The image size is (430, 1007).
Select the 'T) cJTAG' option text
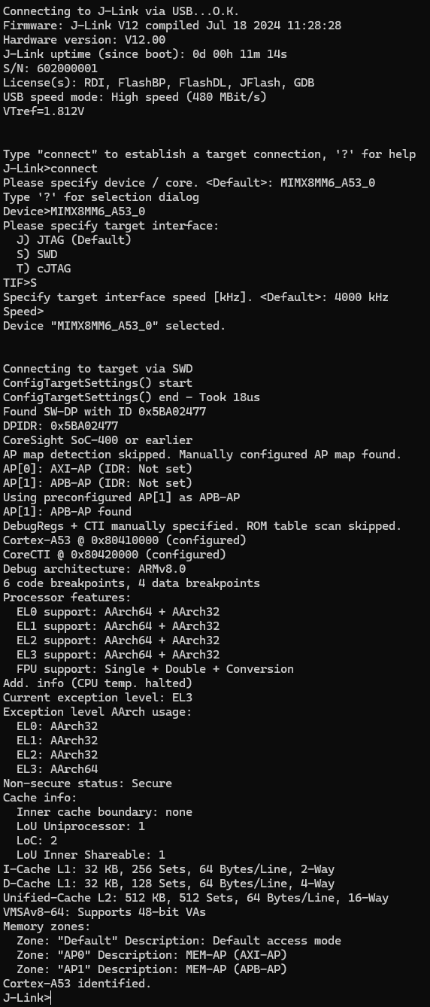[x=44, y=269]
